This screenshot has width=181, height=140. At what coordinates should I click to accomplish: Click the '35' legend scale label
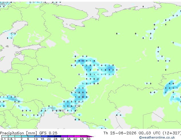69,139
